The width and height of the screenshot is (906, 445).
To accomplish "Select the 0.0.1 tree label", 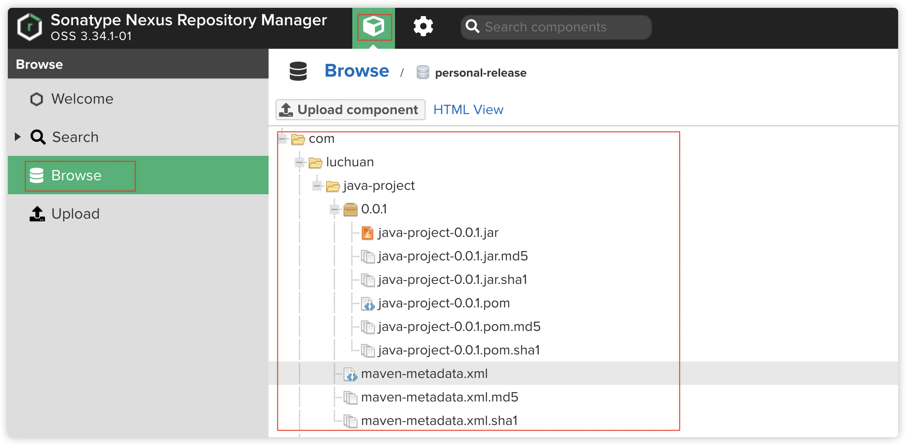I will click(374, 209).
